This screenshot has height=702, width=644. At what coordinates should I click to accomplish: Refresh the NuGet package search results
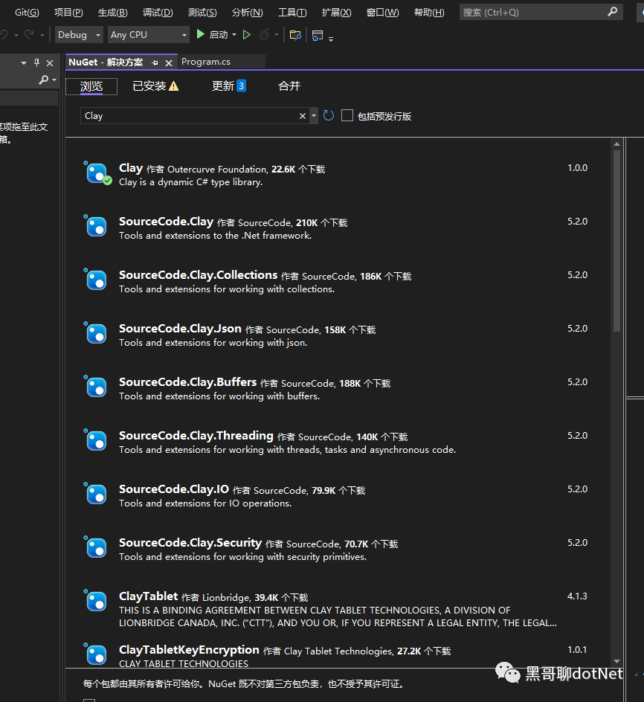click(329, 116)
